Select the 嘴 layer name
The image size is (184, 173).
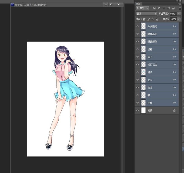click(149, 95)
